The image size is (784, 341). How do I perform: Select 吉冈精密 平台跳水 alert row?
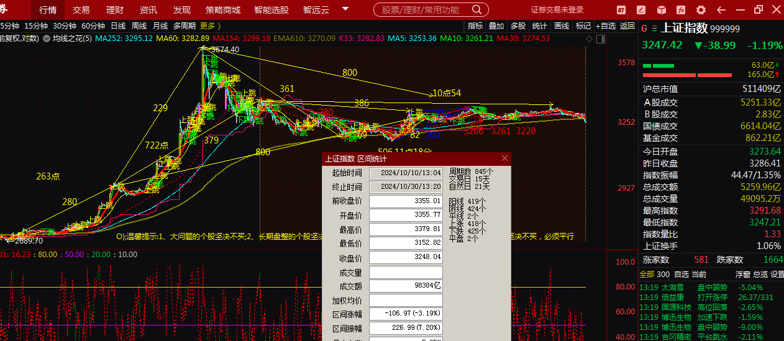tap(711, 337)
